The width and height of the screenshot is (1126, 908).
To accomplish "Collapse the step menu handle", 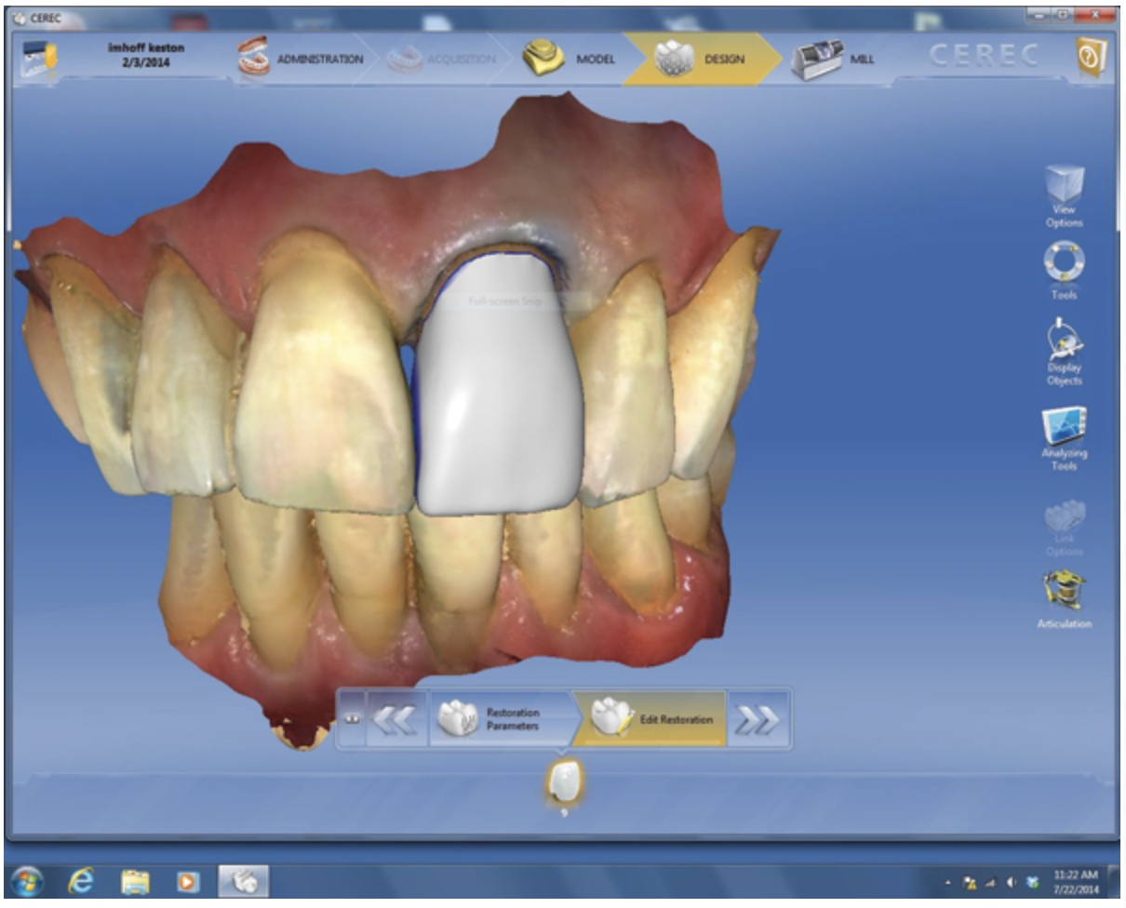I will 351,719.
